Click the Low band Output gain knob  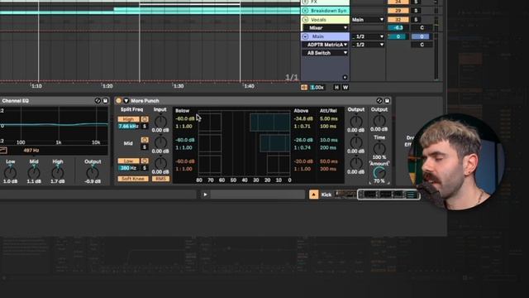(356, 163)
